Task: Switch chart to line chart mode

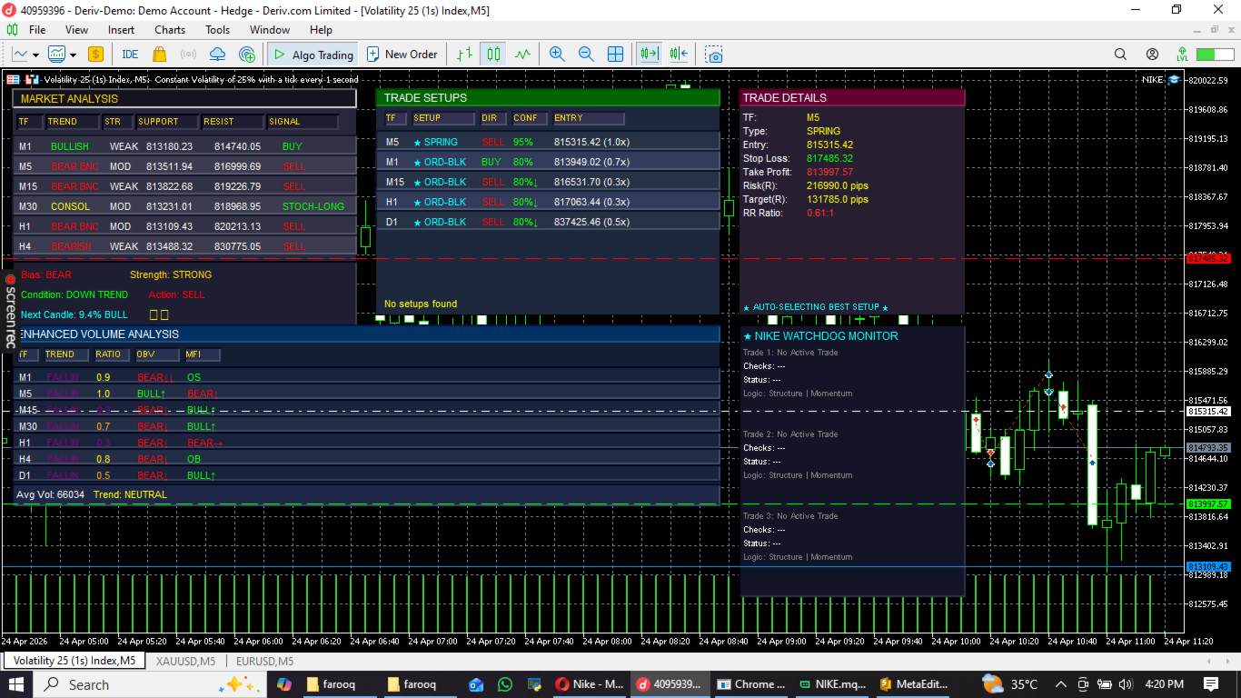Action: [x=522, y=55]
